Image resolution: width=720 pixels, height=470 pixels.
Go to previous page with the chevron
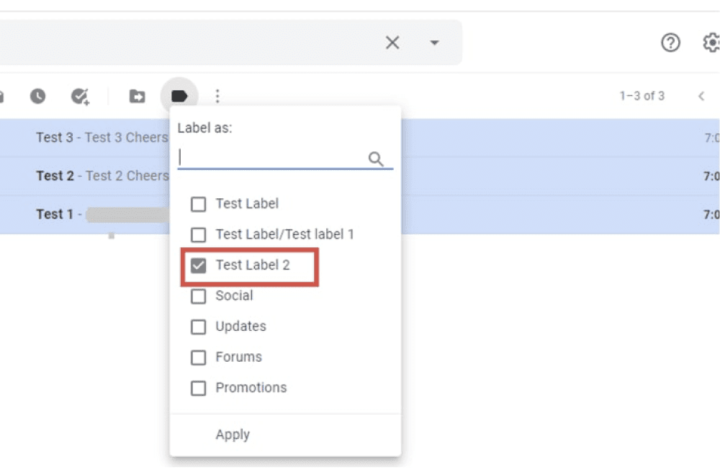click(701, 96)
